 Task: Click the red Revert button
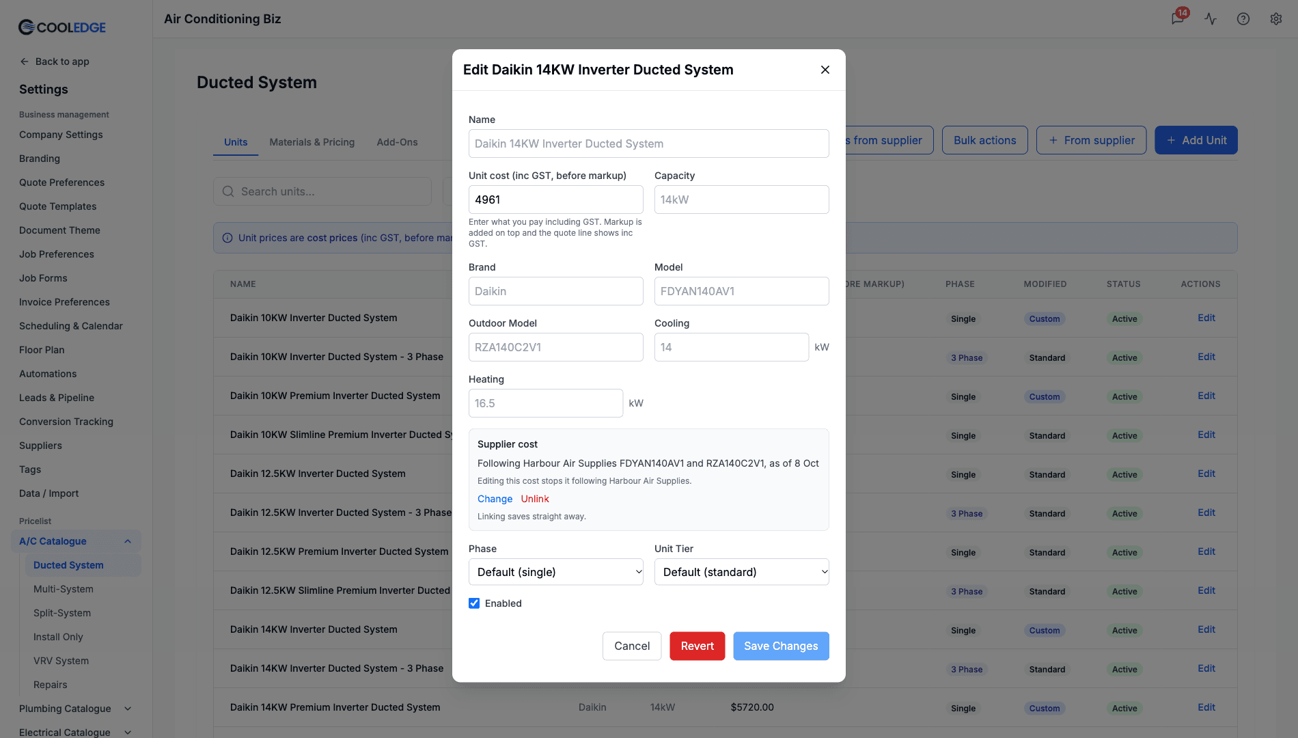coord(698,646)
